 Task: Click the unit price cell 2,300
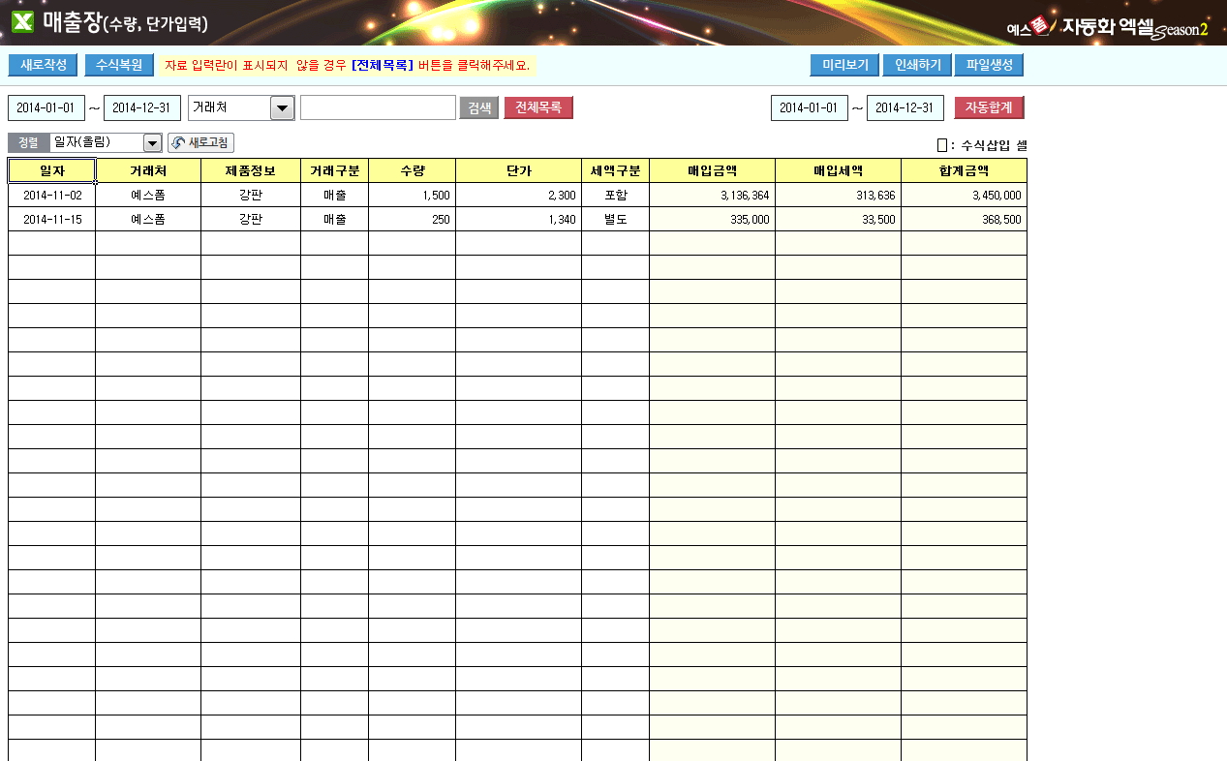[518, 195]
